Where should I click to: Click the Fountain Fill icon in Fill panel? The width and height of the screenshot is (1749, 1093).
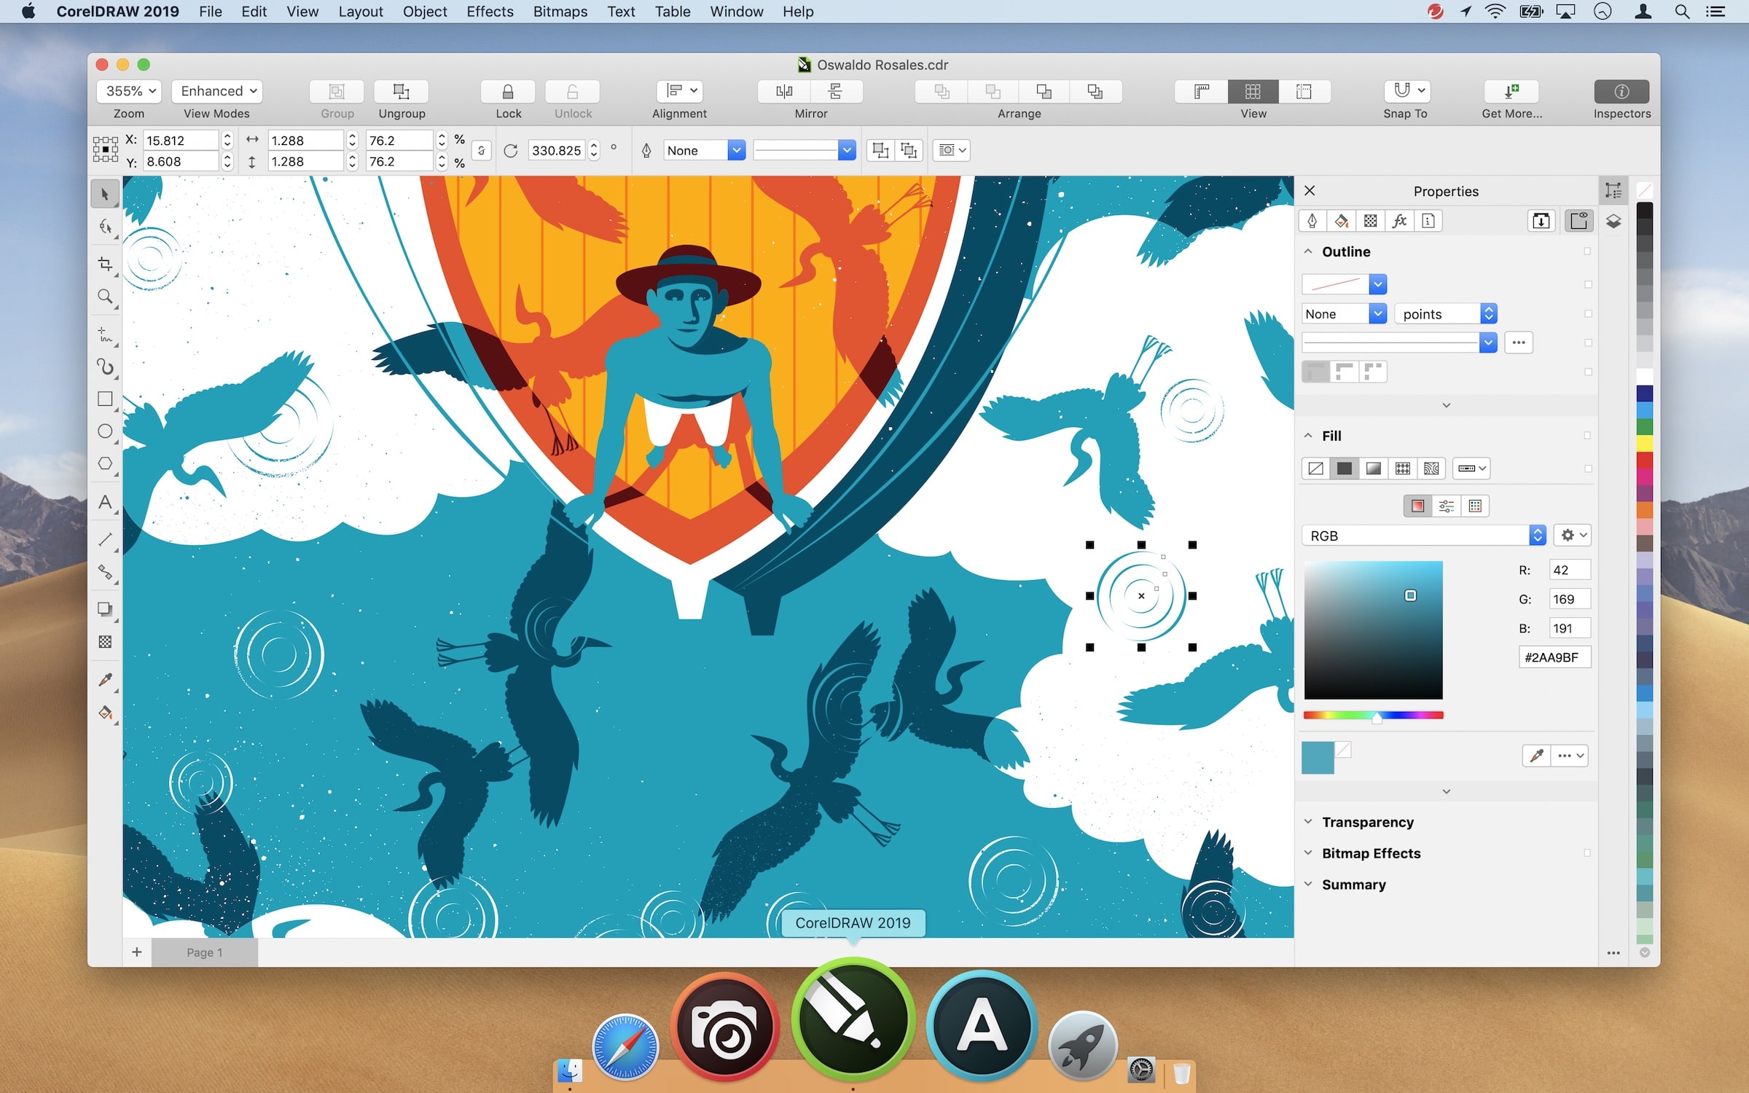pyautogui.click(x=1372, y=467)
